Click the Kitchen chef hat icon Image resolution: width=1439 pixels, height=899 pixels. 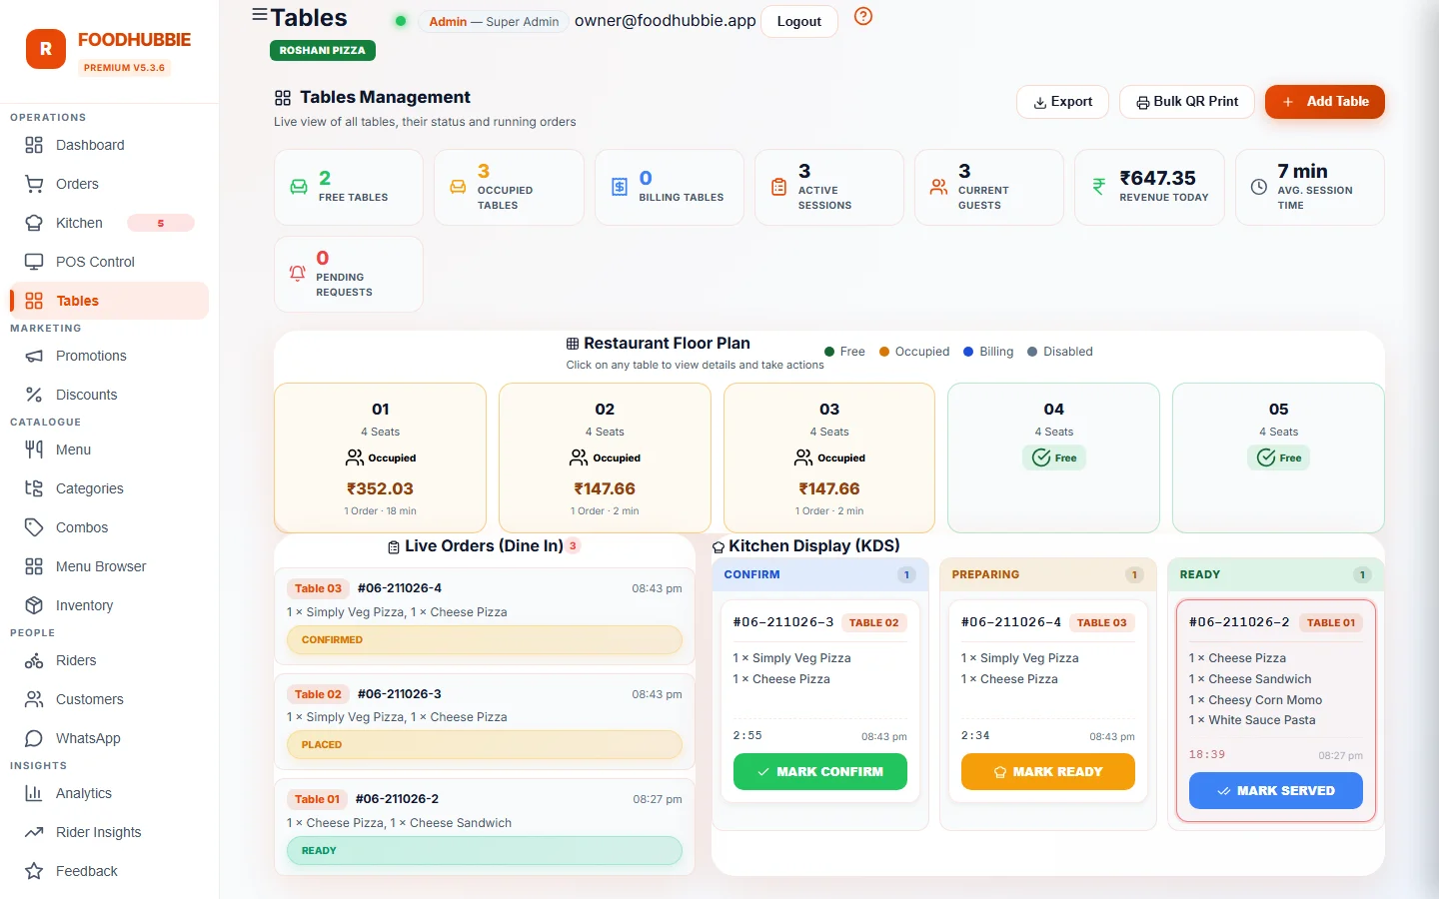point(34,223)
